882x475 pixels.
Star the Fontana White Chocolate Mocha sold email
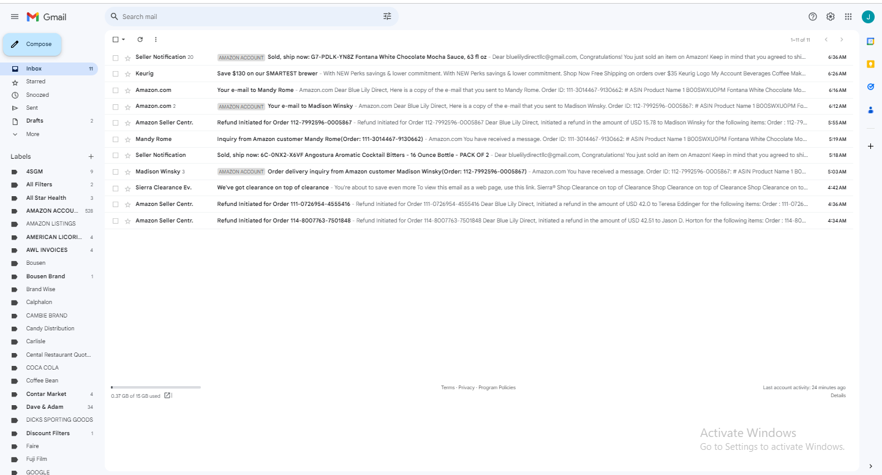point(127,57)
